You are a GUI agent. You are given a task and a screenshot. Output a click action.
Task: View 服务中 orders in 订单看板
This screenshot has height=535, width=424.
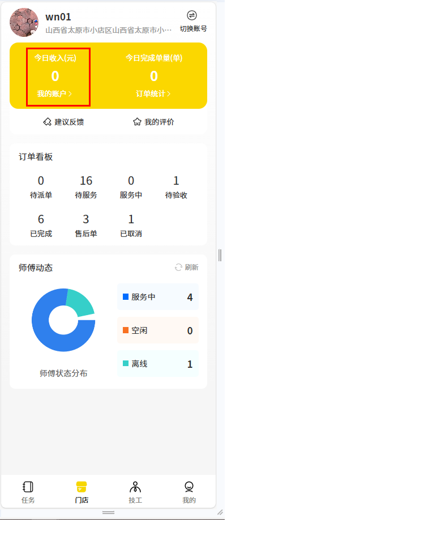[x=131, y=187]
